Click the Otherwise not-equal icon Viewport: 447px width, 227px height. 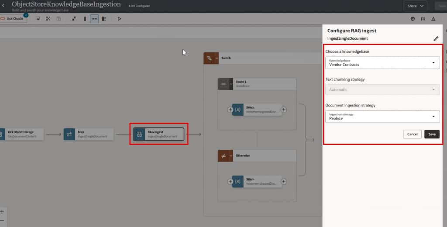(223, 156)
